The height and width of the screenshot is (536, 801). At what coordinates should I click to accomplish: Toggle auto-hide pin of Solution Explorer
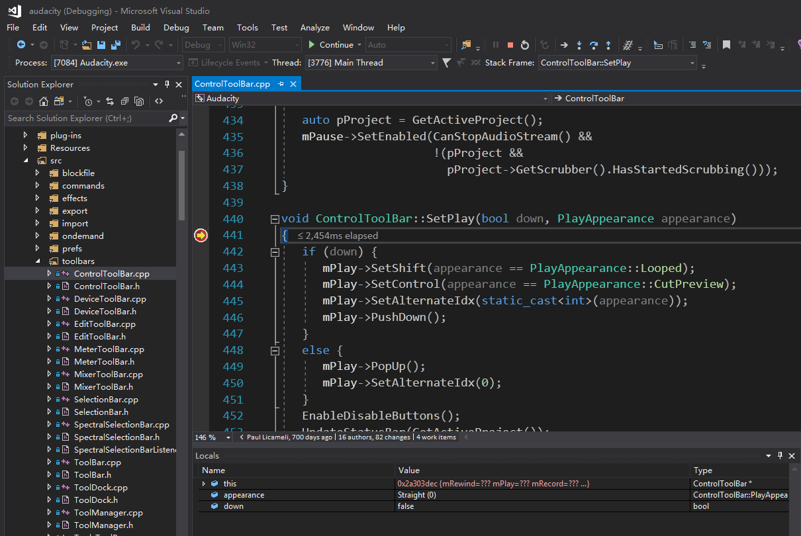click(x=167, y=84)
